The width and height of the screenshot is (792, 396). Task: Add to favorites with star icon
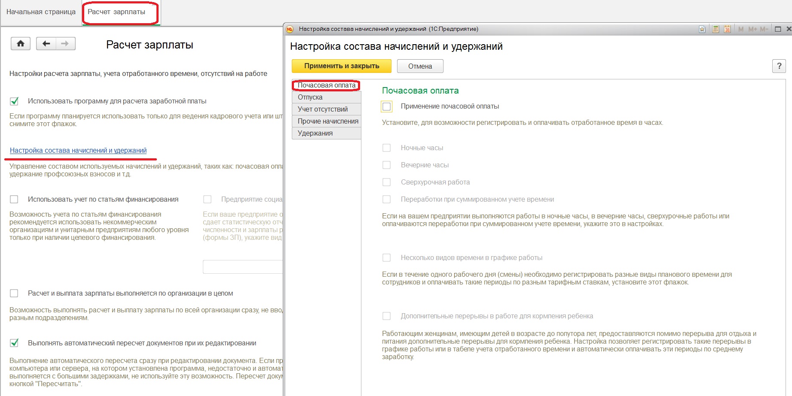702,29
